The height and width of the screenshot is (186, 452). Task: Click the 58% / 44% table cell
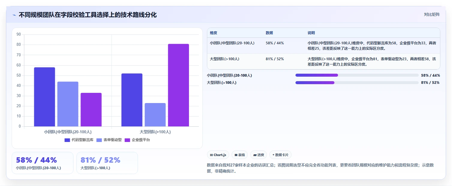(275, 43)
